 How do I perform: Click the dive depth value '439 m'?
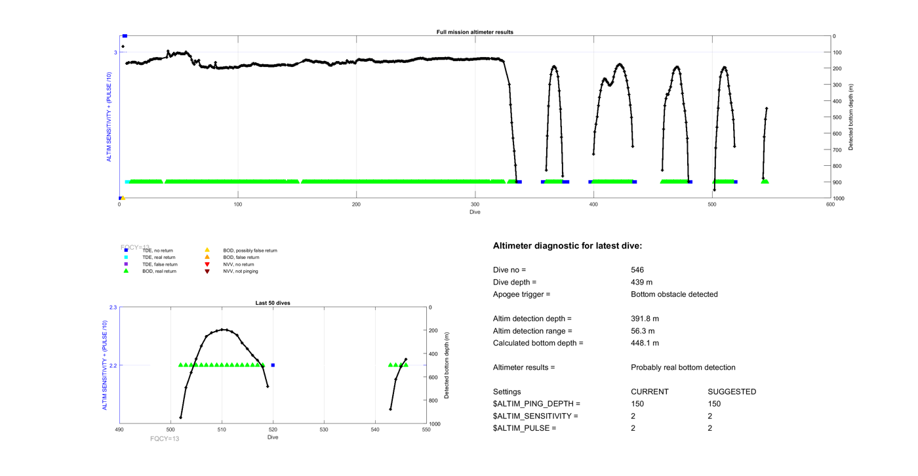click(x=641, y=282)
